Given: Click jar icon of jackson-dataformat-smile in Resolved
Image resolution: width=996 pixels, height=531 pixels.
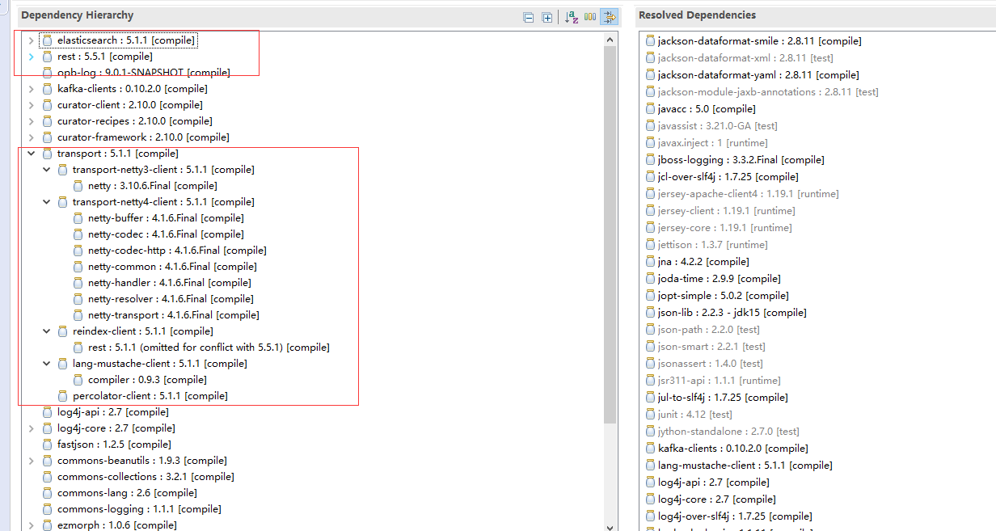Looking at the screenshot, I should [x=650, y=41].
